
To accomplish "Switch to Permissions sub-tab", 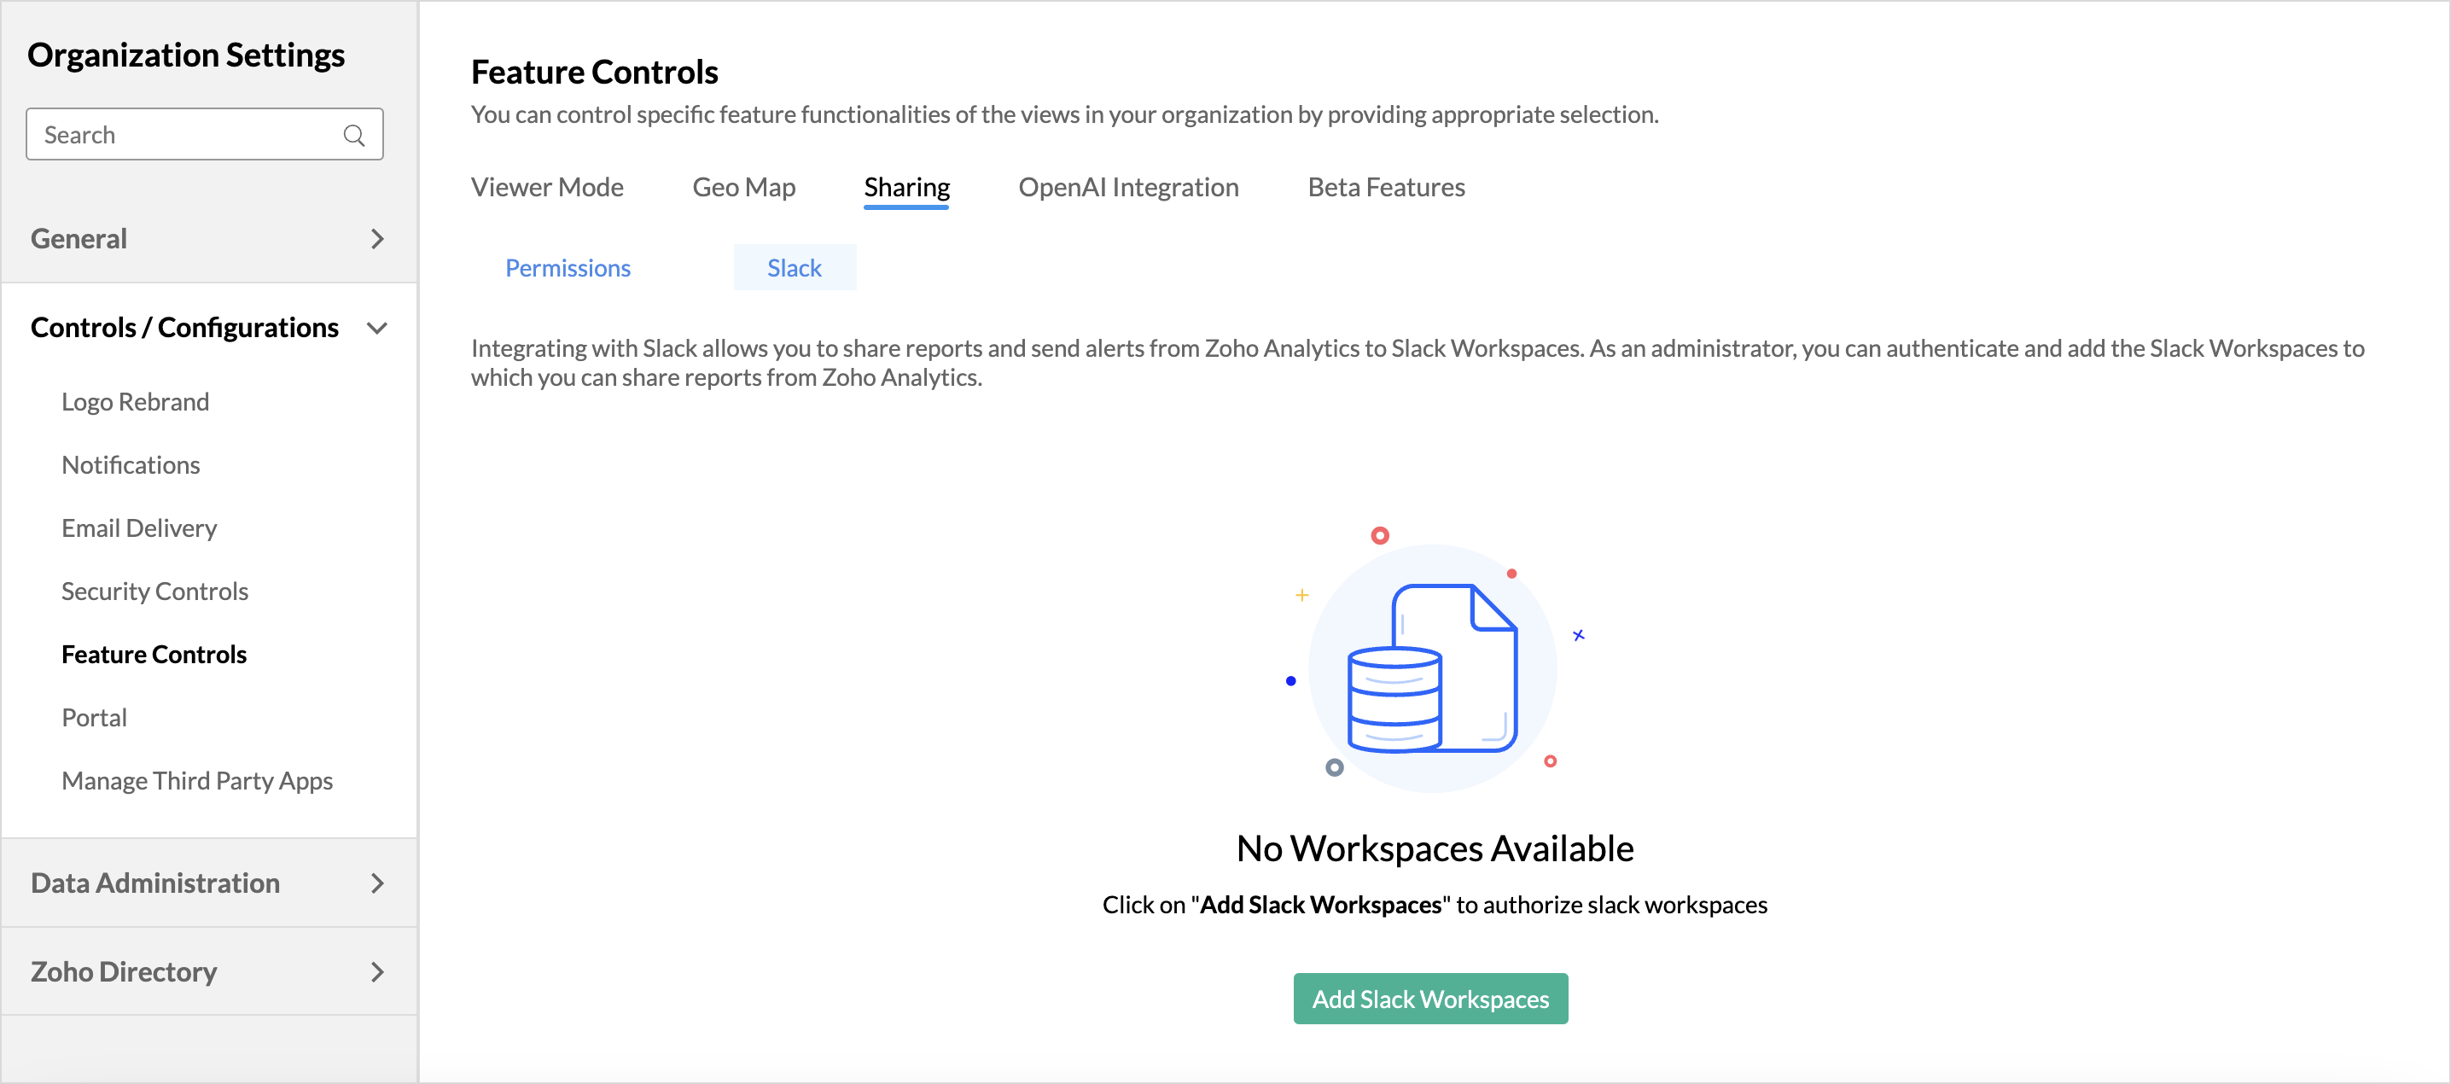I will point(567,268).
